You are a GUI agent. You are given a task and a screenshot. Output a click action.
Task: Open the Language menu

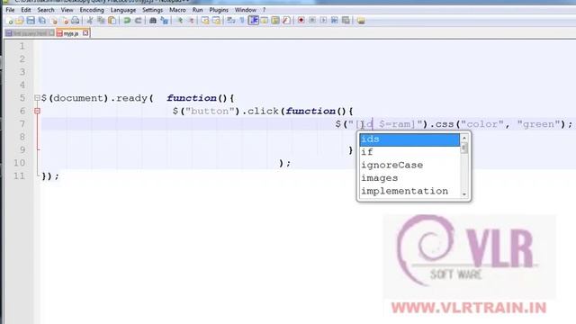123,10
